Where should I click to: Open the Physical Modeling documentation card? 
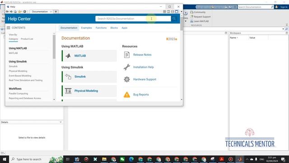tap(89, 91)
